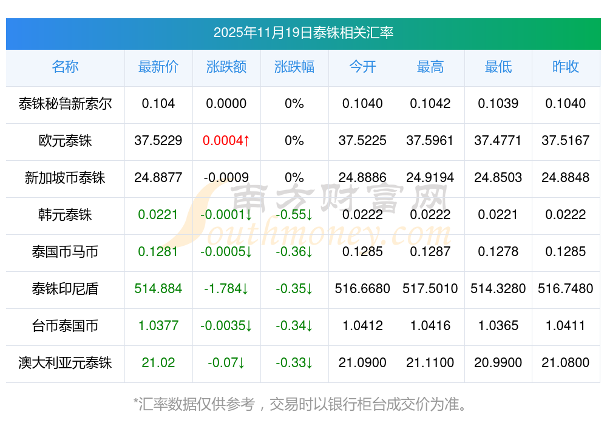Open the 韩元泰铢 currency pair
This screenshot has width=607, height=423.
point(65,215)
